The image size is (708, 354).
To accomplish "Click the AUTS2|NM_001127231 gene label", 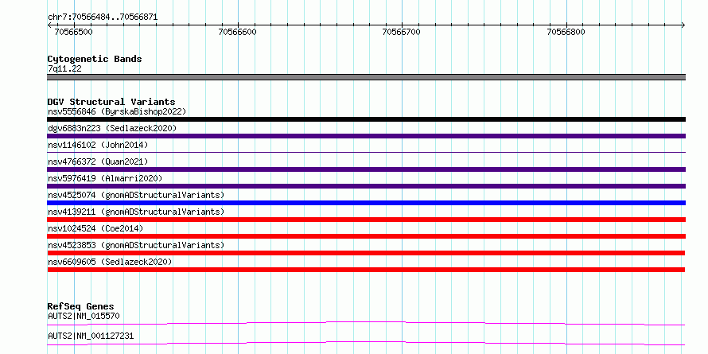I will (x=91, y=336).
